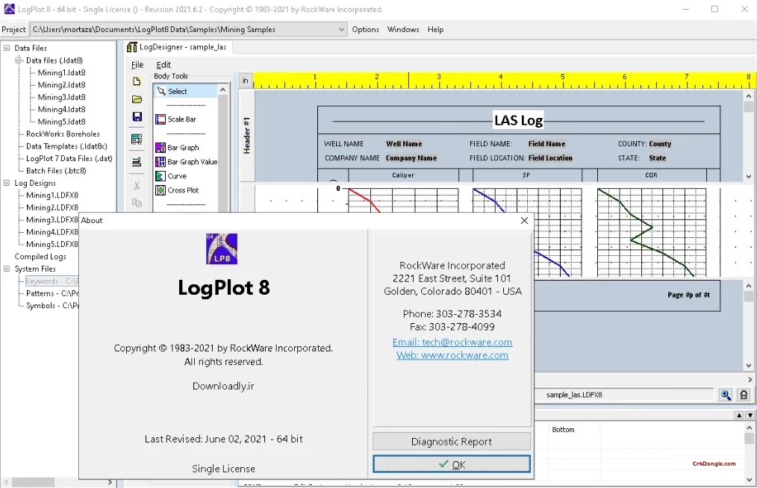Viewport: 757px width, 488px height.
Task: Collapse the Data Files tree section
Action: [x=5, y=48]
